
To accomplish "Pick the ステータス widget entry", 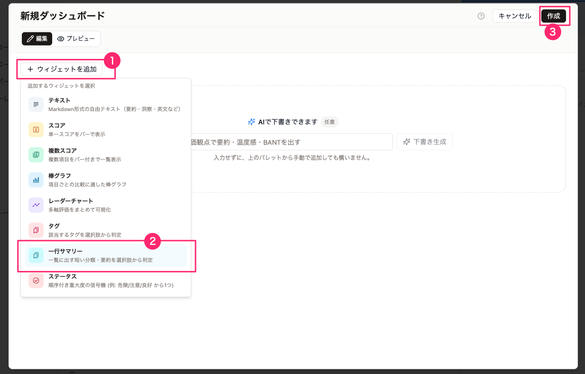I will (x=106, y=280).
